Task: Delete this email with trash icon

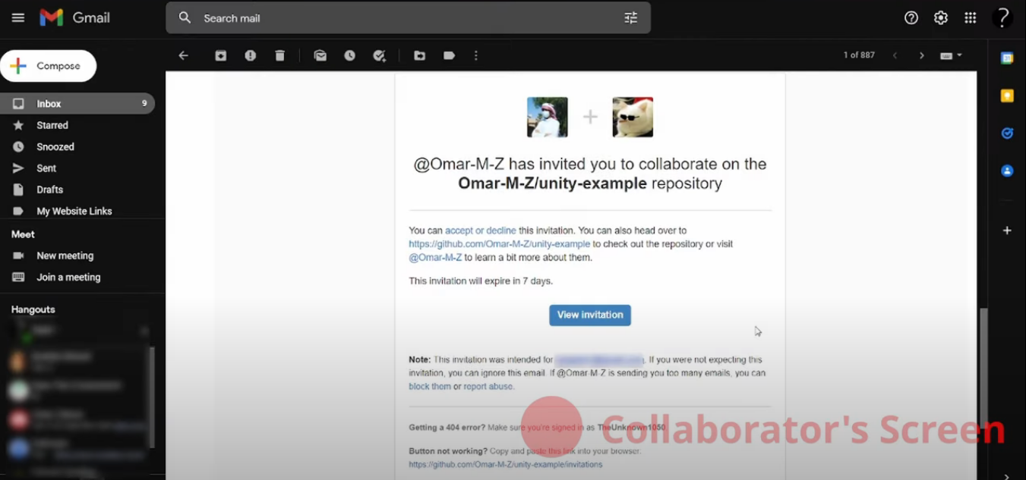Action: coord(280,55)
